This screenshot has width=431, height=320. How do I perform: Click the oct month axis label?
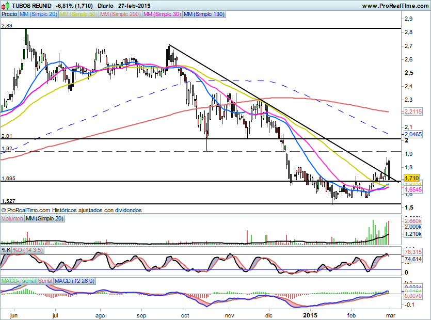(x=185, y=315)
